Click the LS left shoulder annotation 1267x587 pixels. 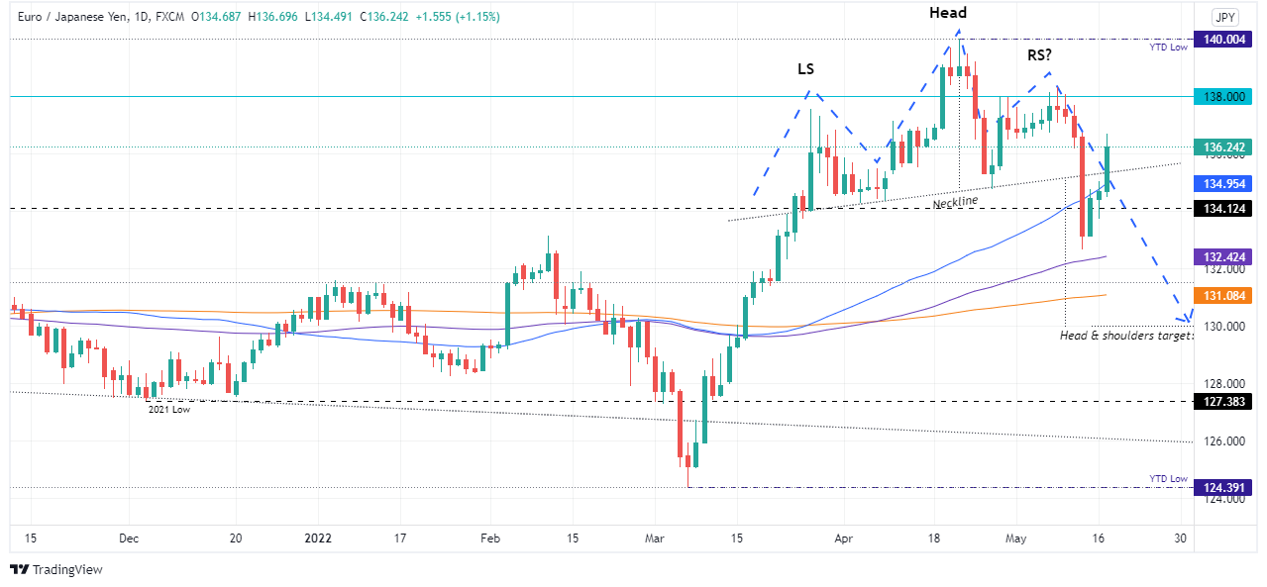(x=807, y=70)
